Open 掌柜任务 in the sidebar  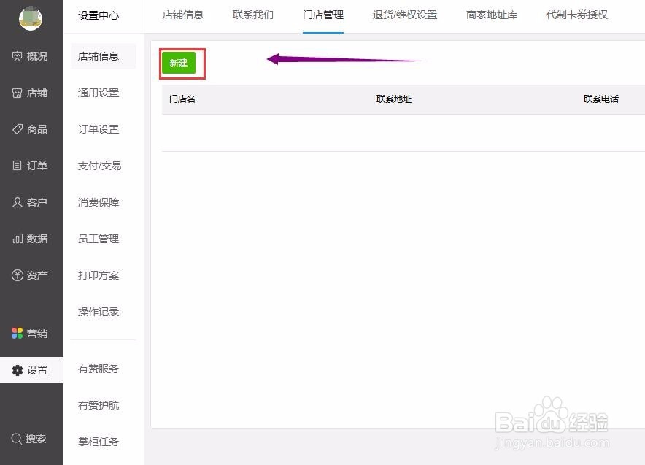click(x=99, y=442)
